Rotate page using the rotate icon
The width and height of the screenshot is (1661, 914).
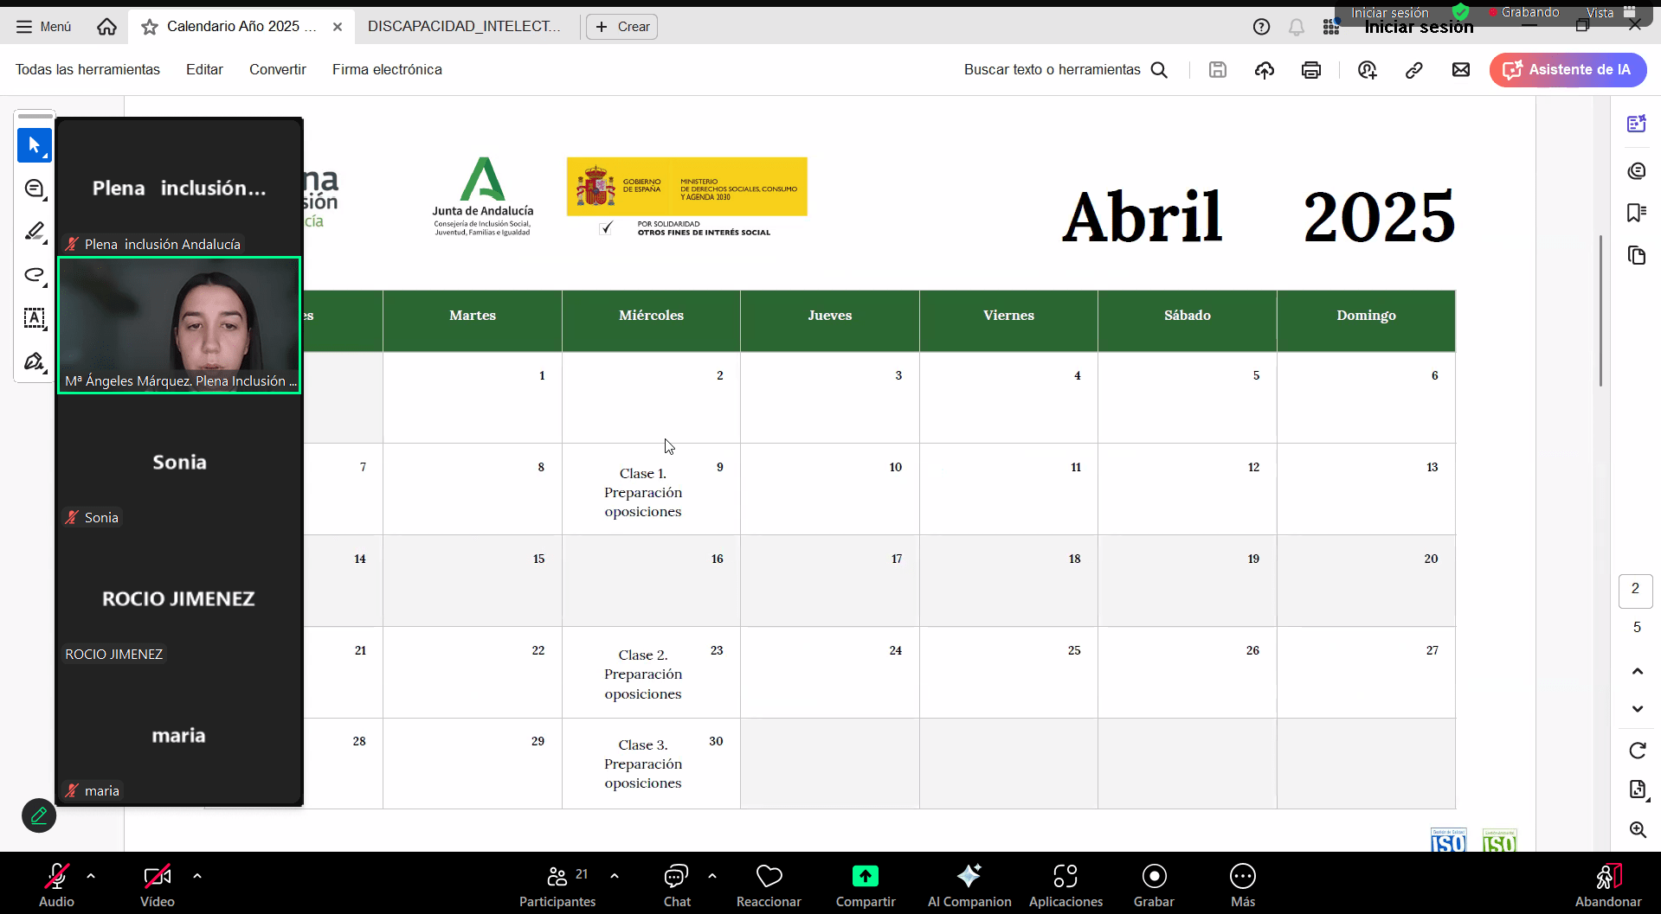1637,750
